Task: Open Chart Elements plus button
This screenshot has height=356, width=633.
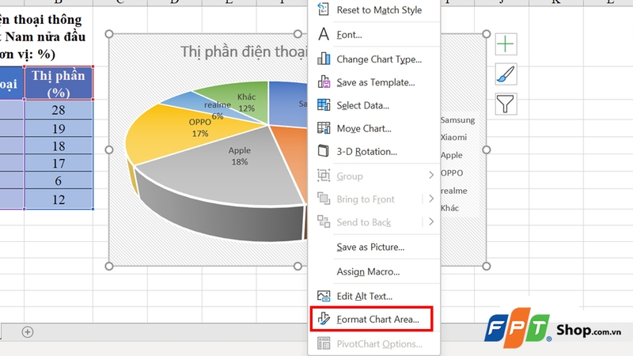Action: [506, 44]
